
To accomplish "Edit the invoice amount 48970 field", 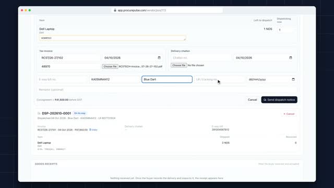I will [x=70, y=66].
